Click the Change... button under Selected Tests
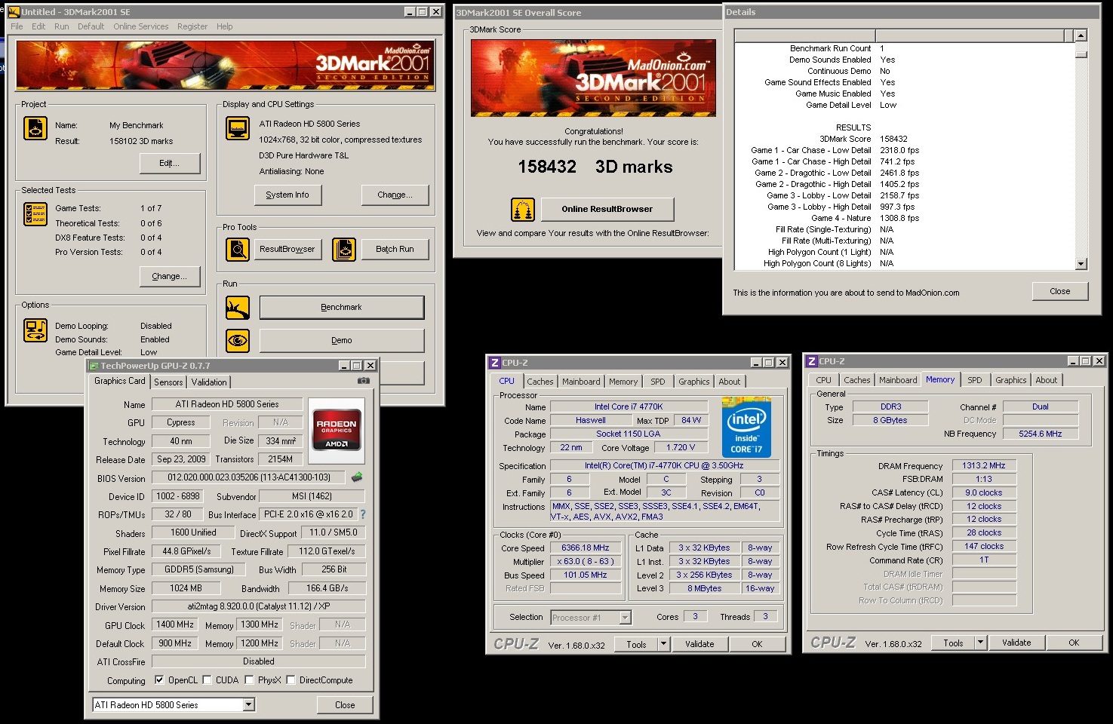The height and width of the screenshot is (724, 1113). click(170, 276)
